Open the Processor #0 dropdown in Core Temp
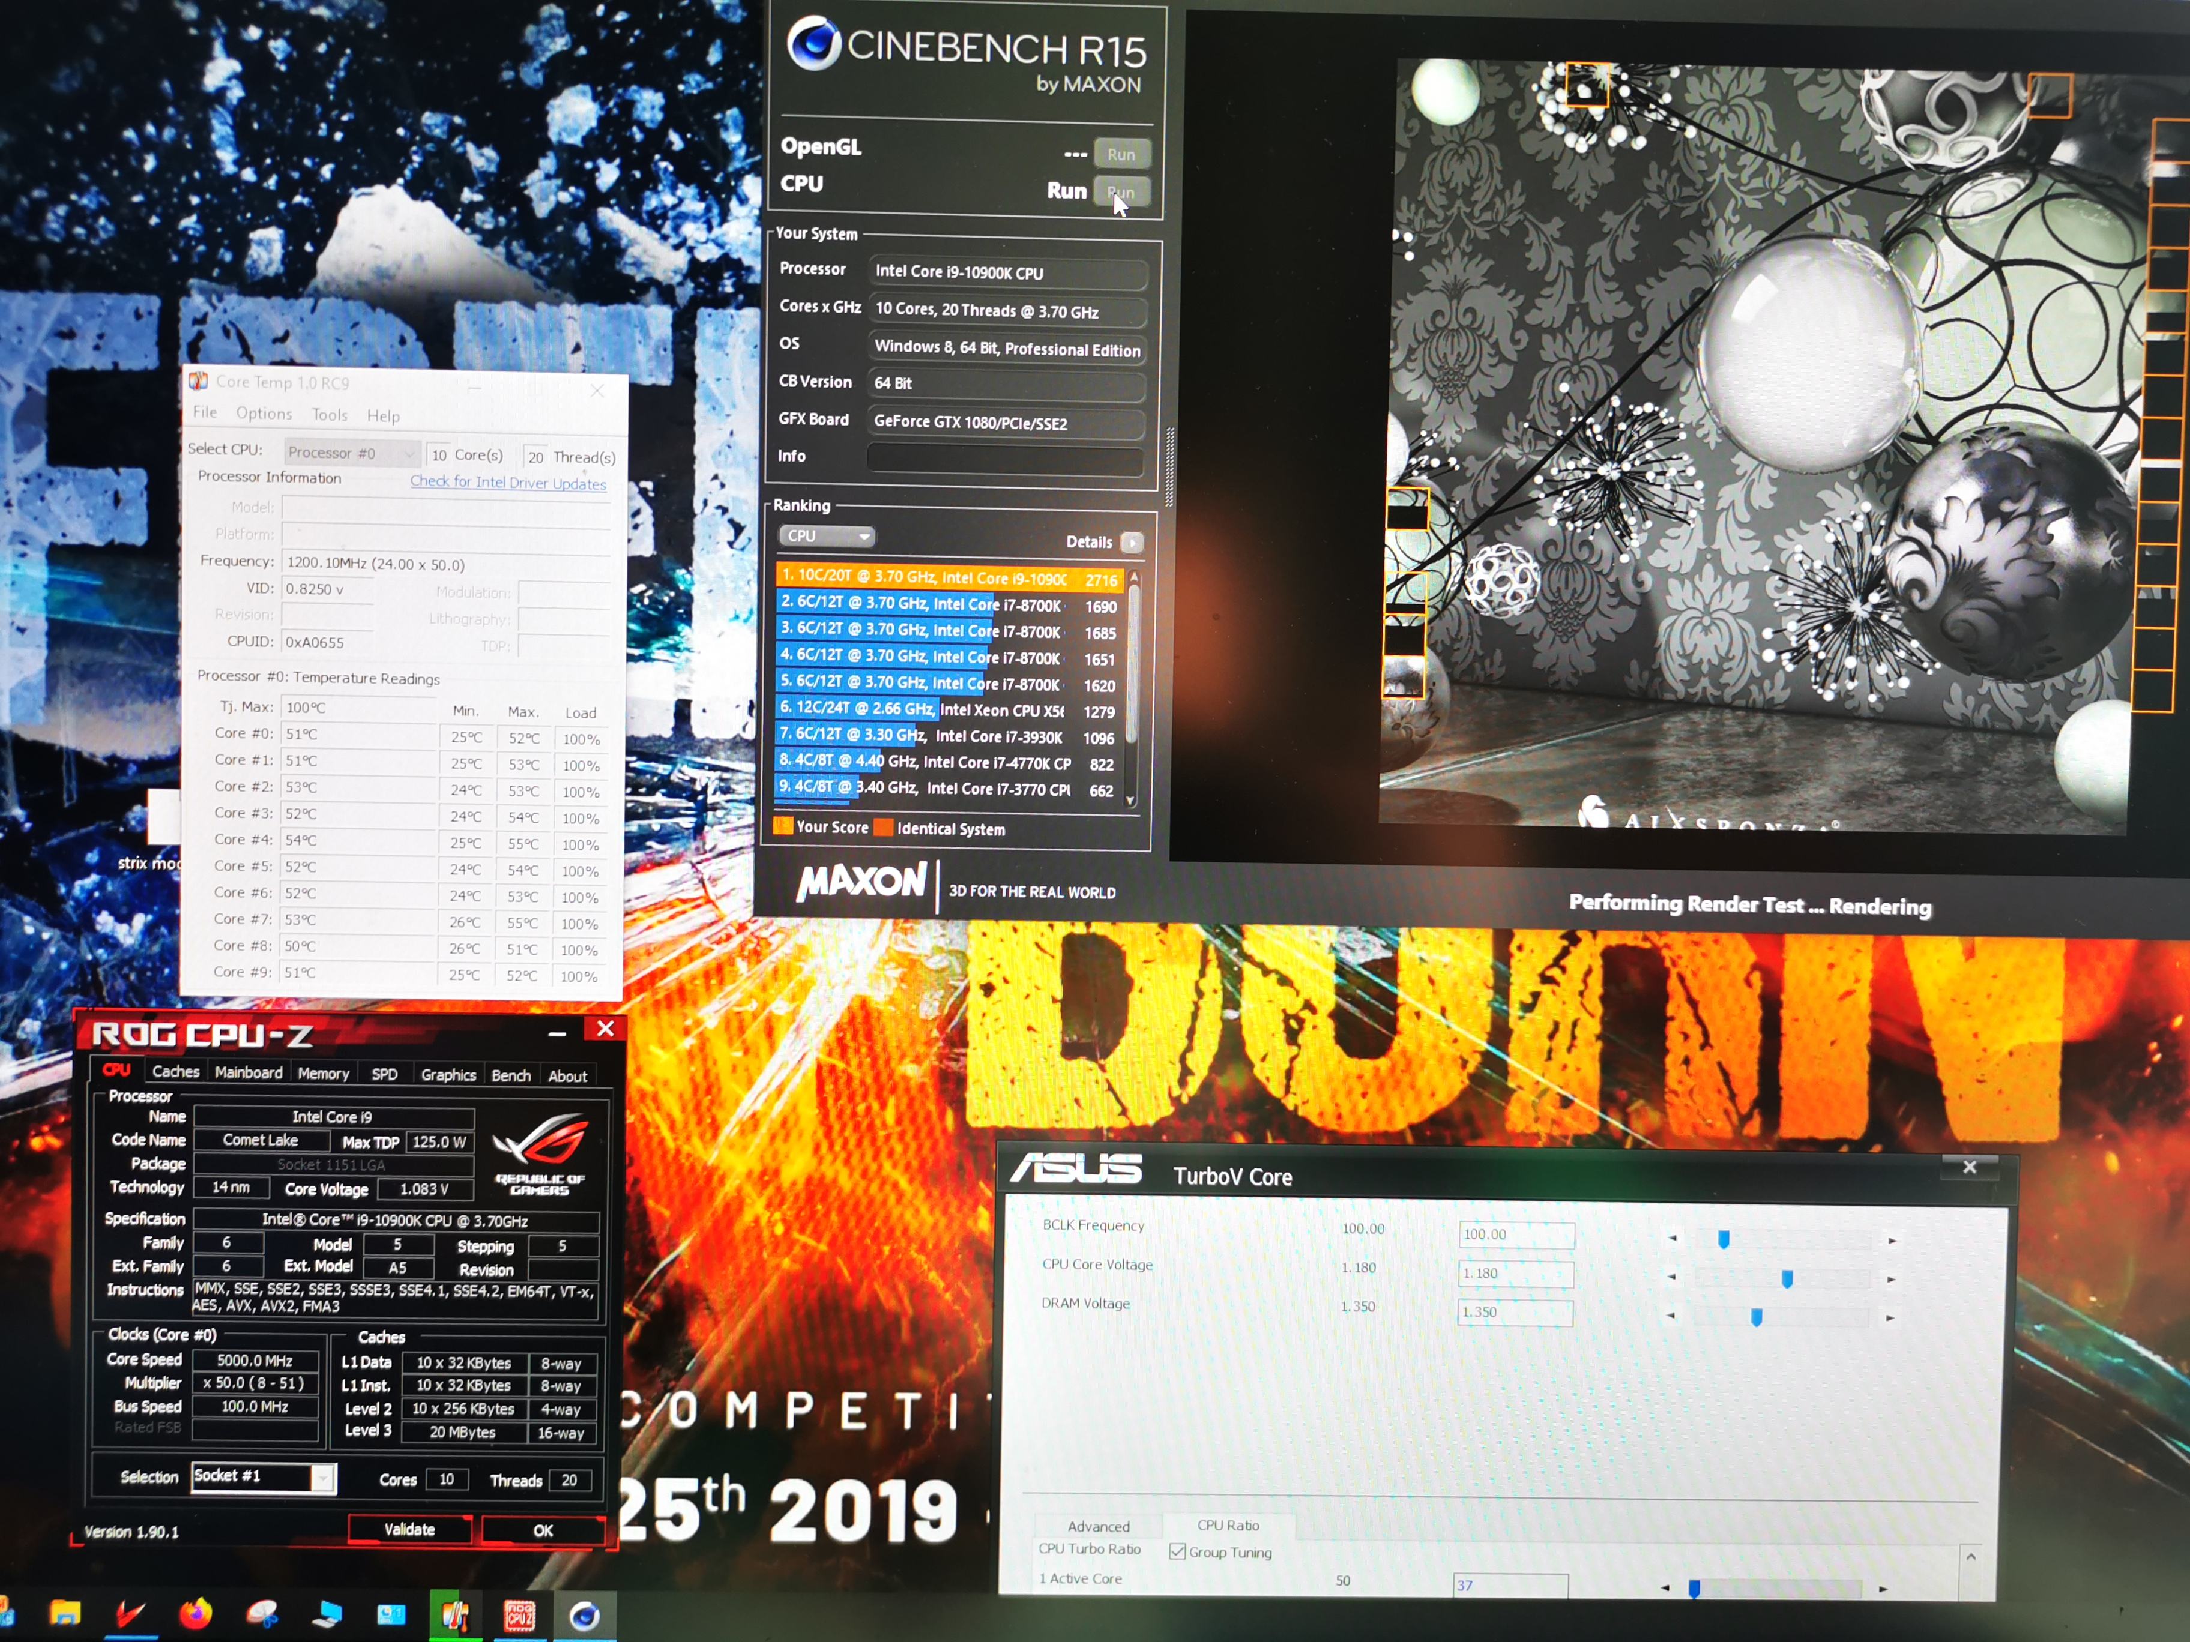This screenshot has width=2190, height=1642. 351,453
